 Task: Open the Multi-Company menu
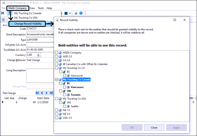click(x=18, y=8)
